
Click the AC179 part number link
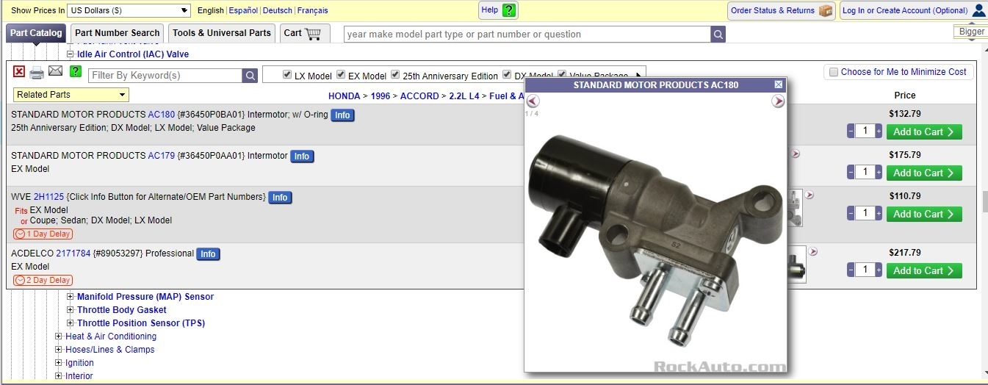[x=161, y=156]
